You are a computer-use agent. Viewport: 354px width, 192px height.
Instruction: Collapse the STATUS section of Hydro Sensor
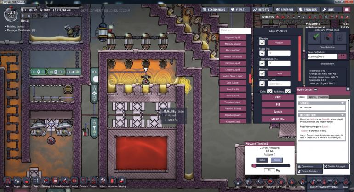tap(343, 103)
